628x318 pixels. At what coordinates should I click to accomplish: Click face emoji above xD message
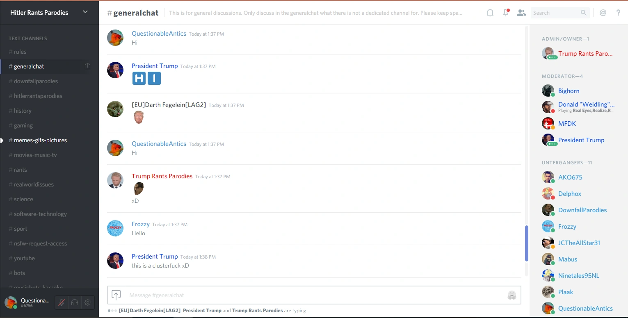coord(139,189)
